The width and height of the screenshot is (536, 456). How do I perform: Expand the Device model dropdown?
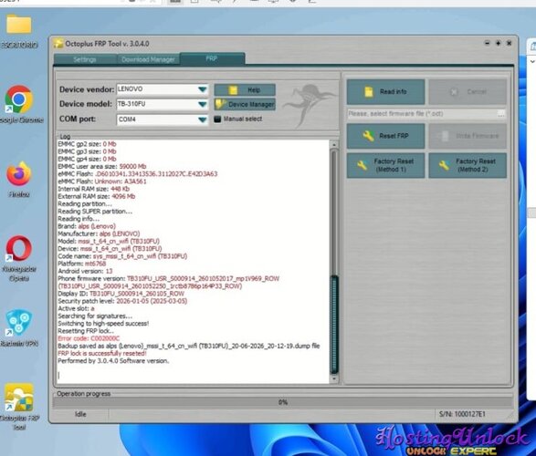pyautogui.click(x=203, y=104)
